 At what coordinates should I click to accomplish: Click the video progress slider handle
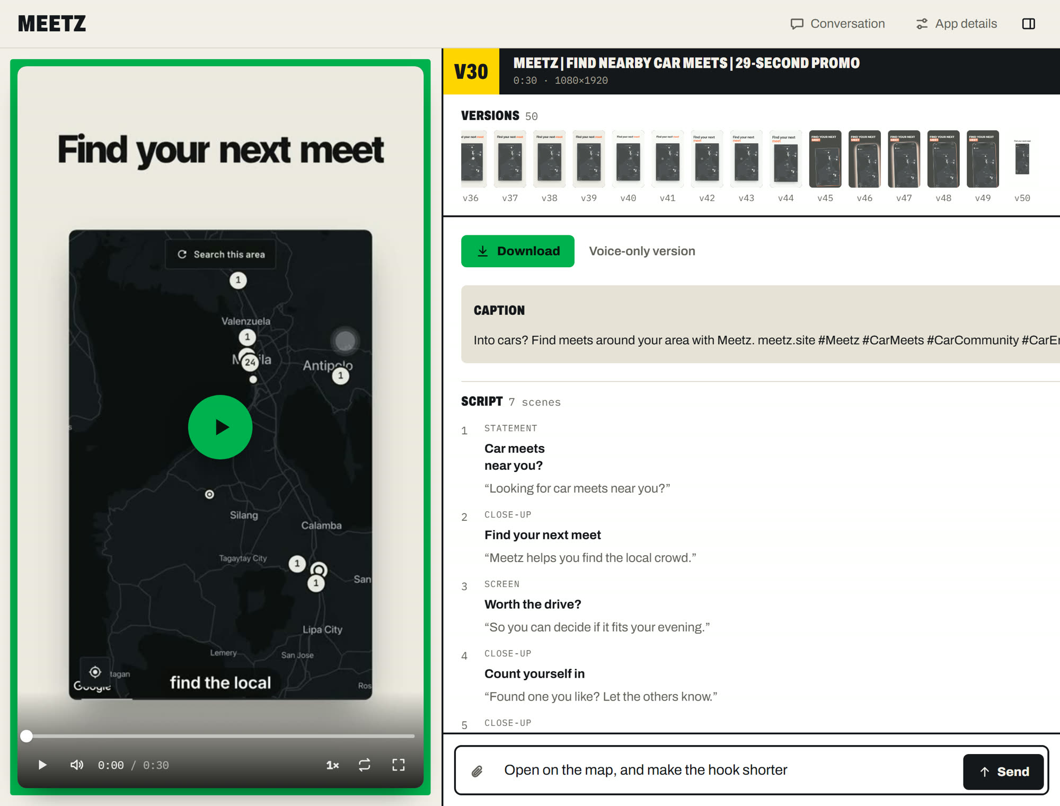(x=26, y=736)
